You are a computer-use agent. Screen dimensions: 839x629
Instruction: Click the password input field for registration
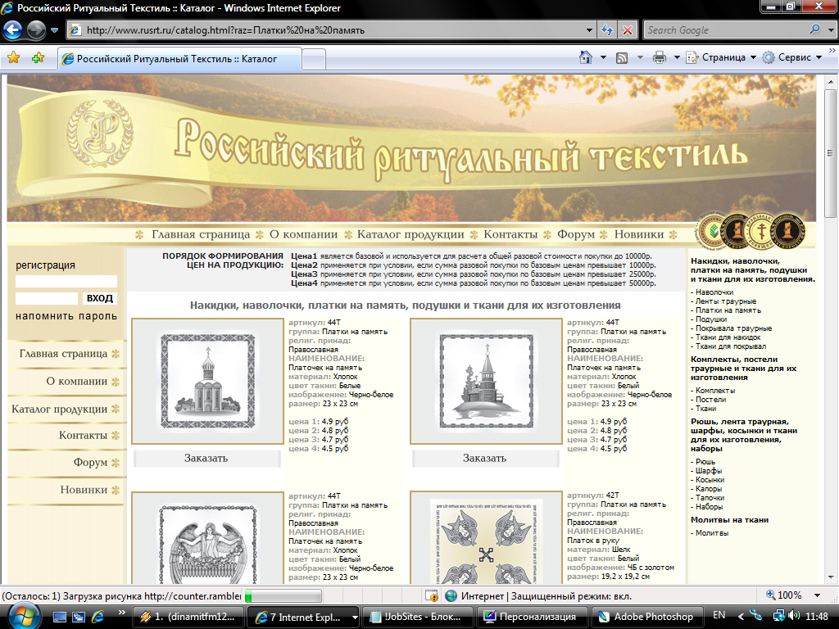coord(49,298)
